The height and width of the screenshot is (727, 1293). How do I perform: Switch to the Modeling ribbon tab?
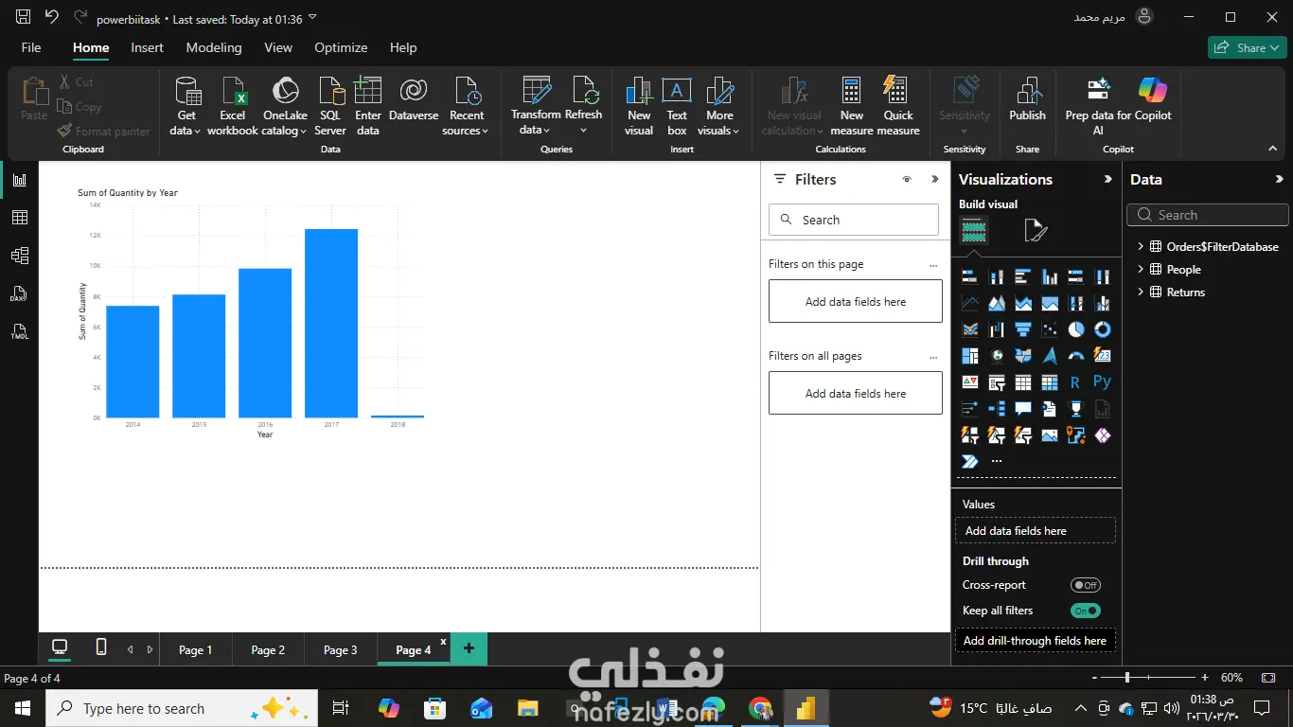[x=214, y=47]
